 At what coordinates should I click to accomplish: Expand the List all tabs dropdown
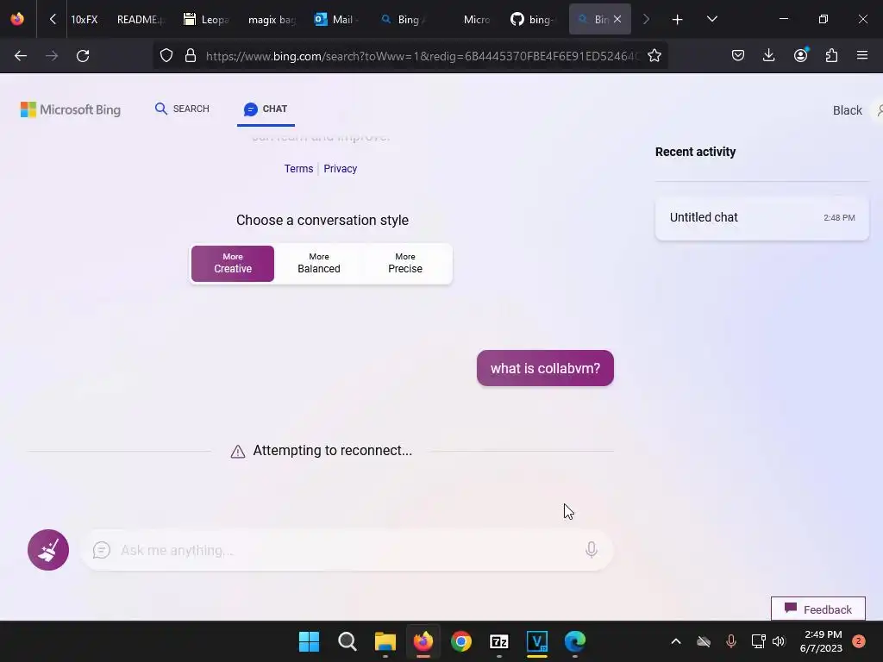(x=711, y=20)
